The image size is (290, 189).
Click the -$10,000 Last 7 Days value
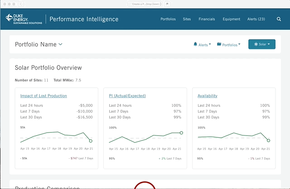point(85,111)
